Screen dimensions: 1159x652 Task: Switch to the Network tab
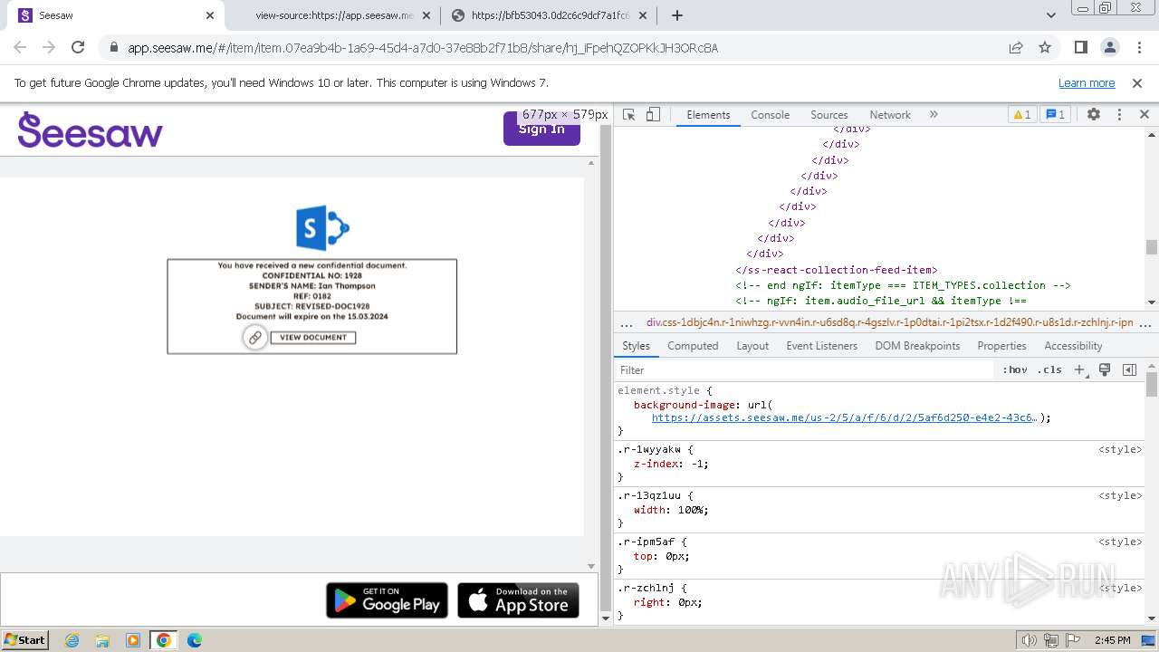click(890, 115)
